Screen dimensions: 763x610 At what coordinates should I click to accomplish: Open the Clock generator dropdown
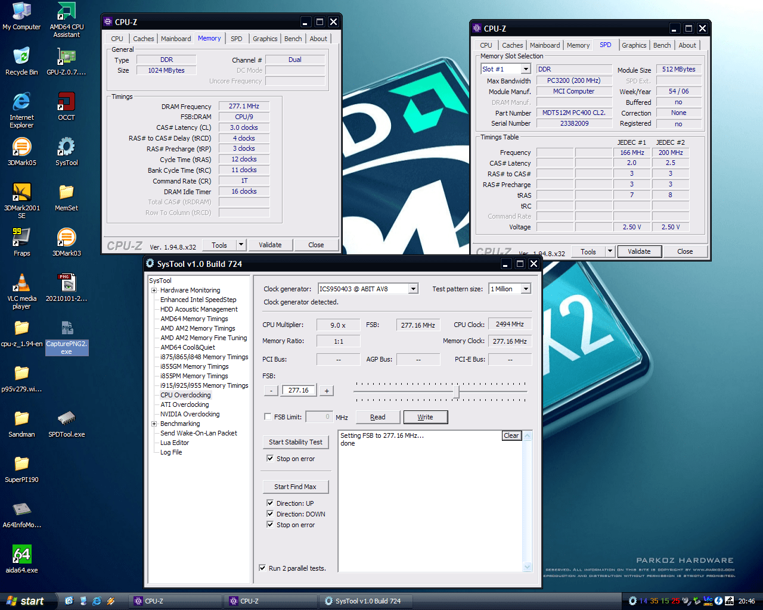413,289
